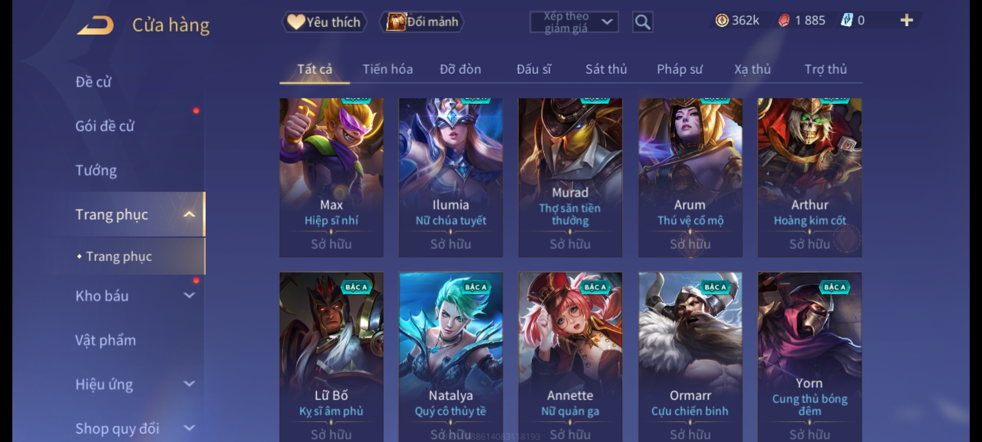Open the Xếp theo giảm giá dropdown
The width and height of the screenshot is (982, 442).
[x=574, y=22]
